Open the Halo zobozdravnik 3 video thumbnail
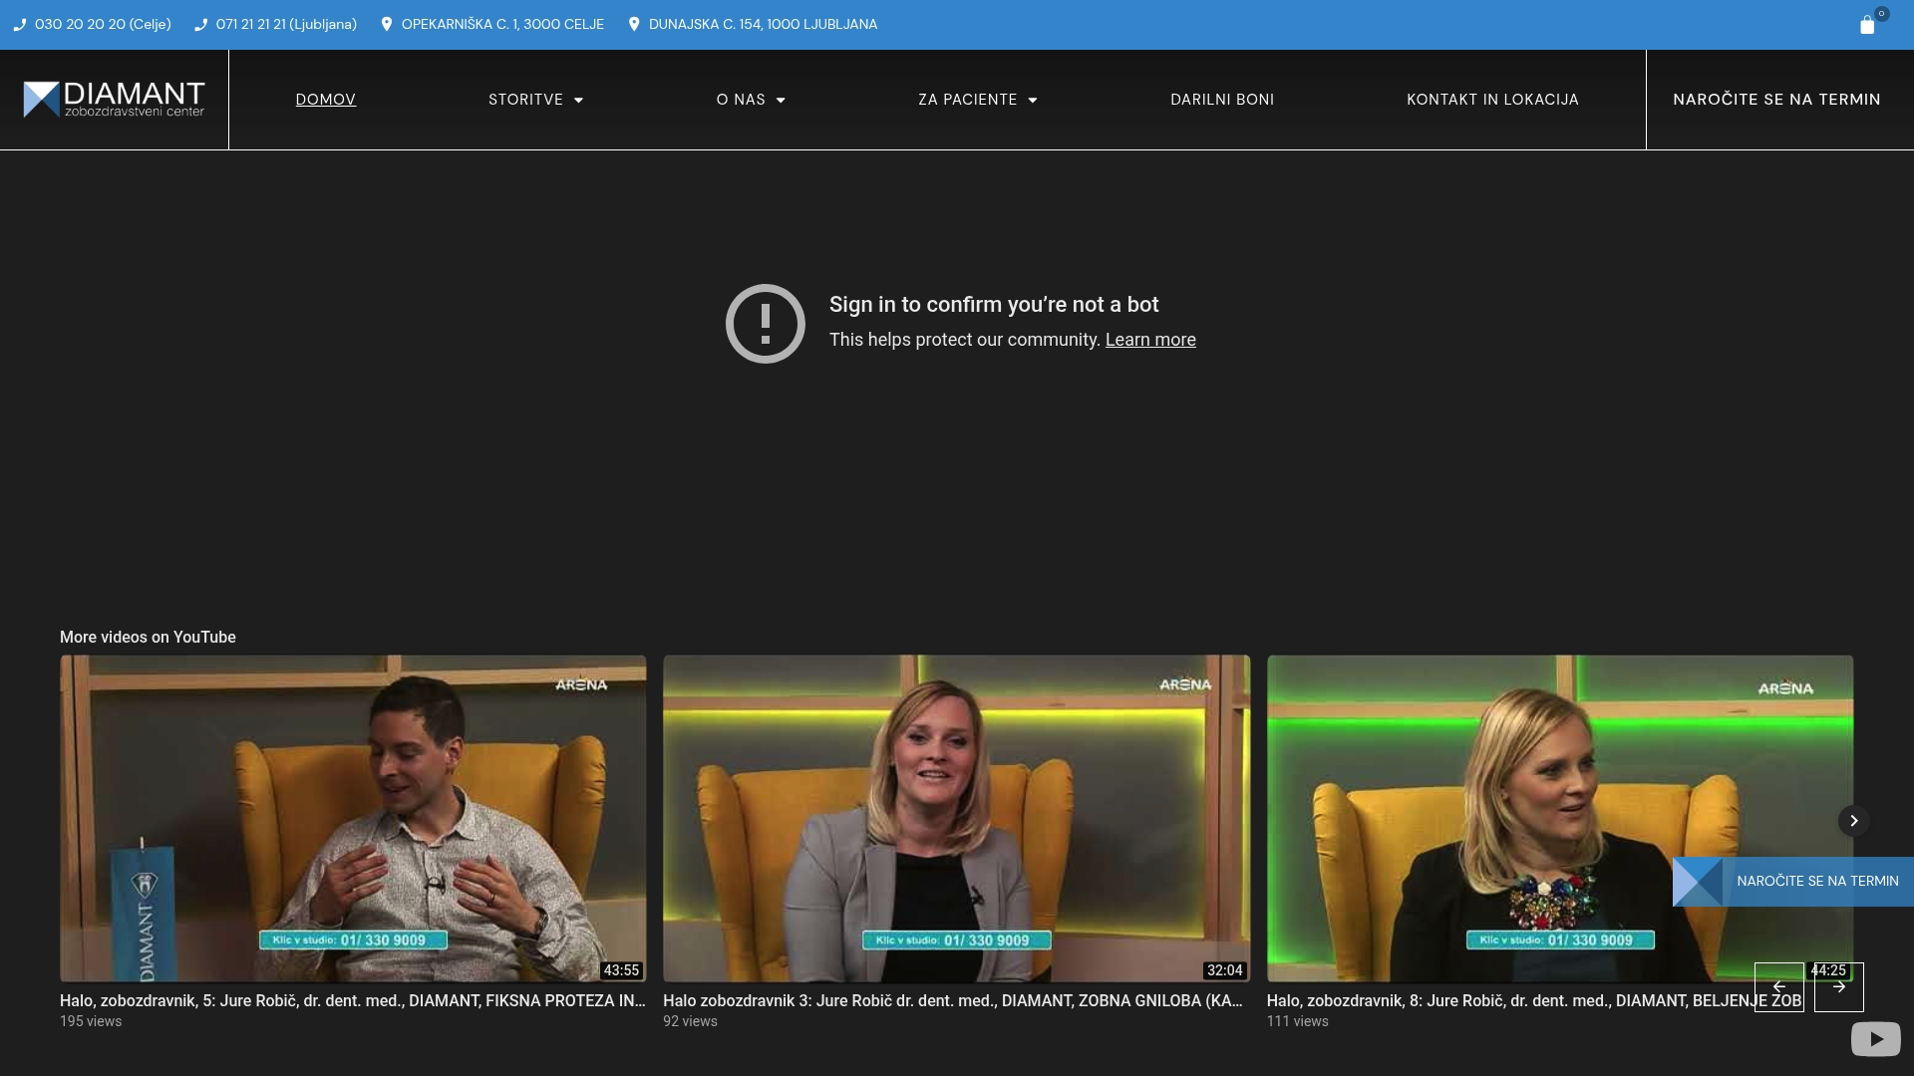 [955, 817]
